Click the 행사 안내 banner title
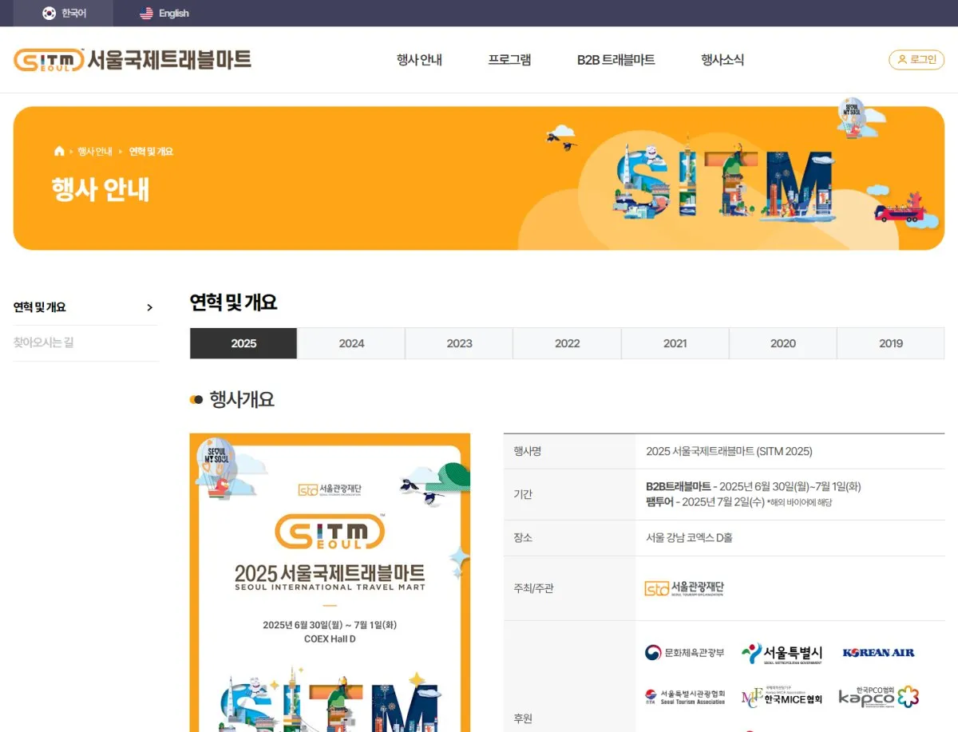 tap(101, 189)
